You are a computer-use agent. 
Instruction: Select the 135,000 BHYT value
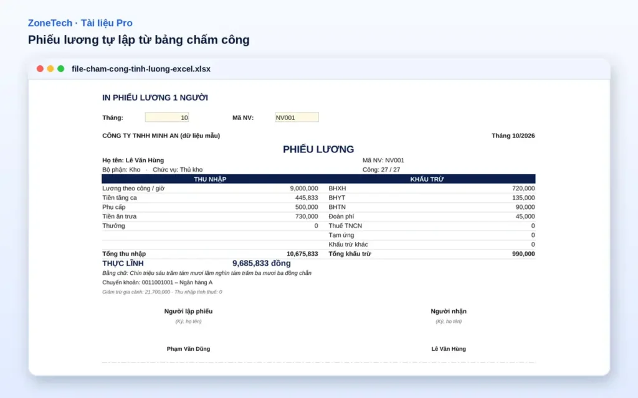click(x=523, y=198)
